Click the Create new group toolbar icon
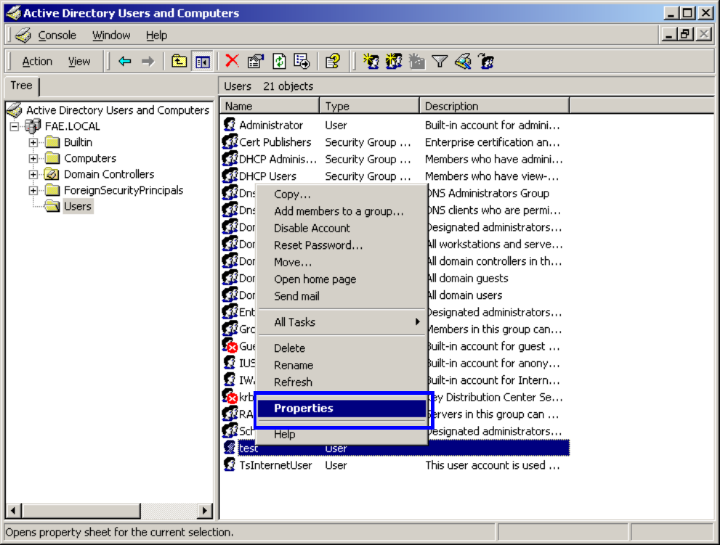Screen dimensions: 720x545 click(x=394, y=61)
